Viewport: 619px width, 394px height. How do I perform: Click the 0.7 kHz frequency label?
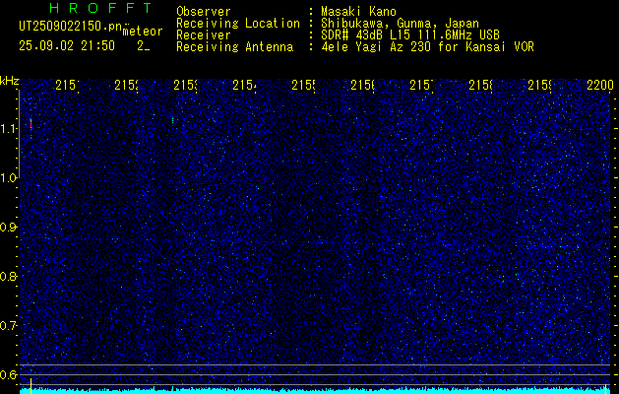(8, 326)
